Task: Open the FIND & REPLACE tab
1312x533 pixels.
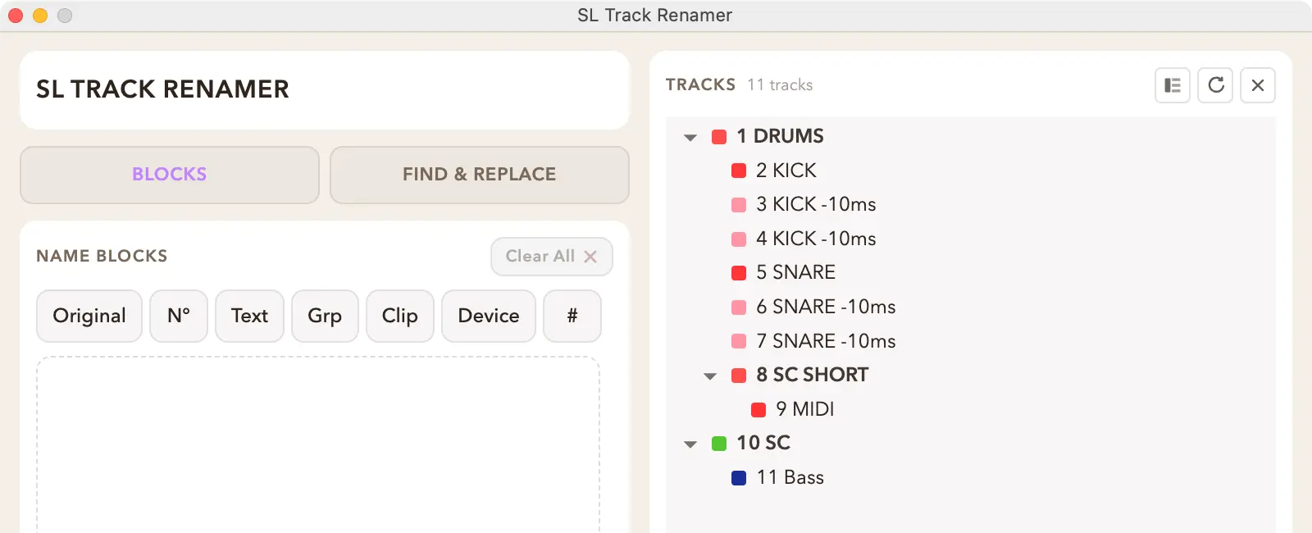Action: [480, 175]
